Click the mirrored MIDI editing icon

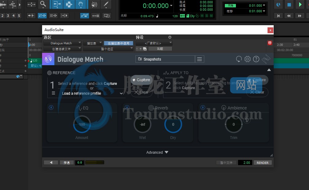pos(96,16)
